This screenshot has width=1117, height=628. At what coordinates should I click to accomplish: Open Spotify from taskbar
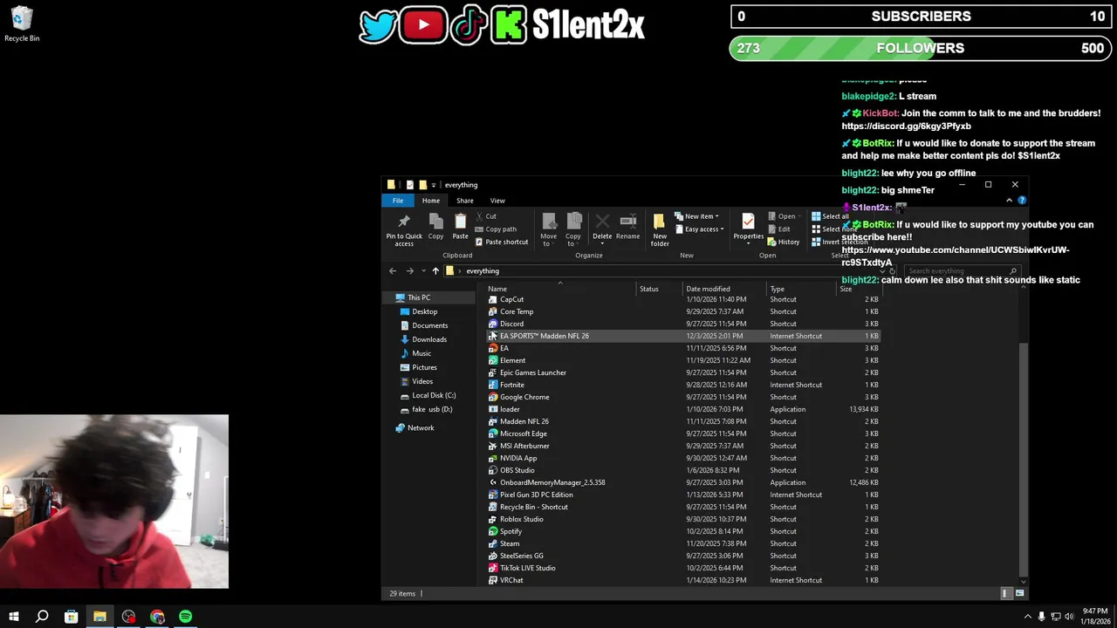(186, 617)
